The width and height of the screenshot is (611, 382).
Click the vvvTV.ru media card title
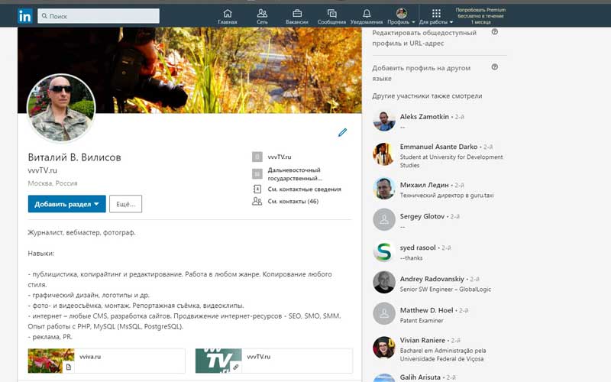pyautogui.click(x=259, y=356)
